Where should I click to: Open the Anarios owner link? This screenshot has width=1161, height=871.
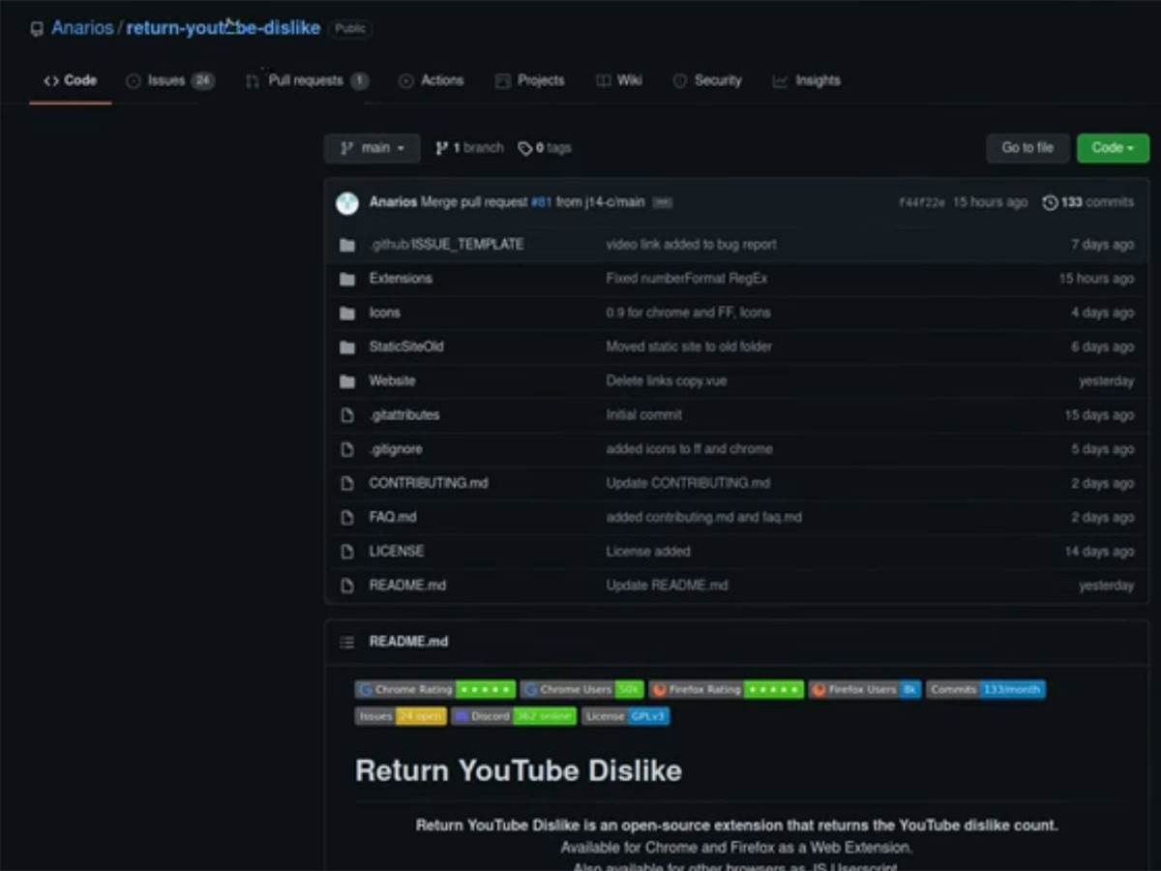[x=82, y=28]
